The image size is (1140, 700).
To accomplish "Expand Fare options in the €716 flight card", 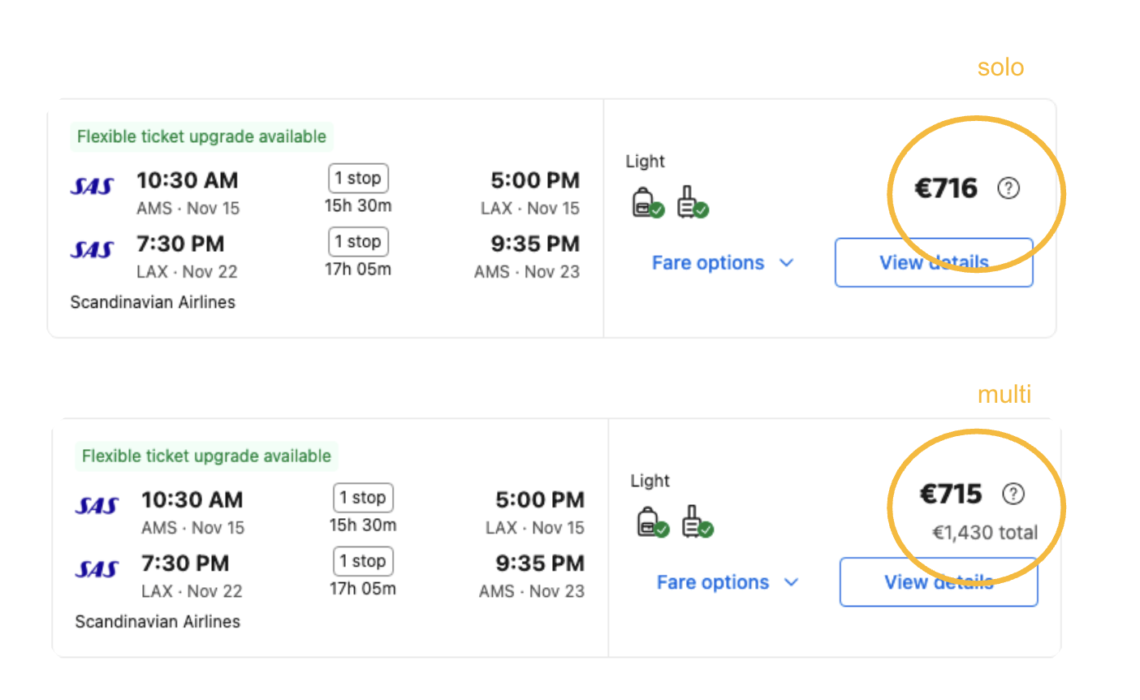I will (x=721, y=263).
